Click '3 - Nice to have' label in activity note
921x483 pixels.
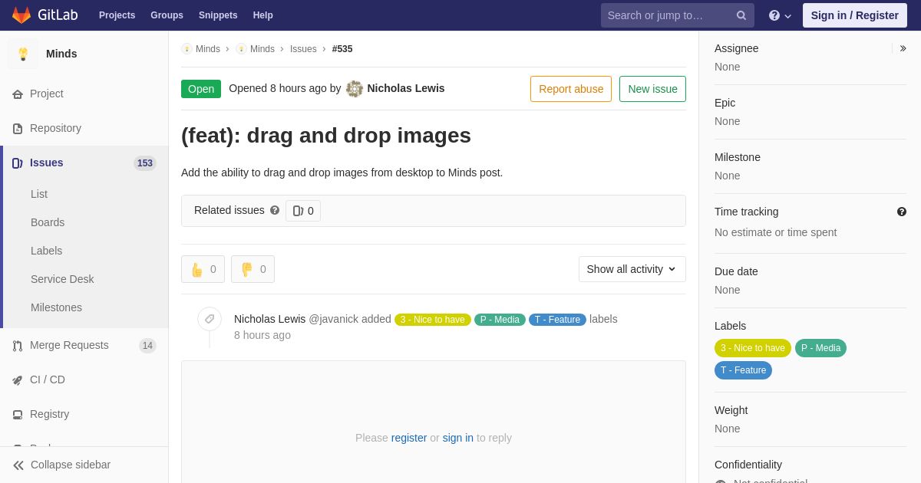coord(433,320)
